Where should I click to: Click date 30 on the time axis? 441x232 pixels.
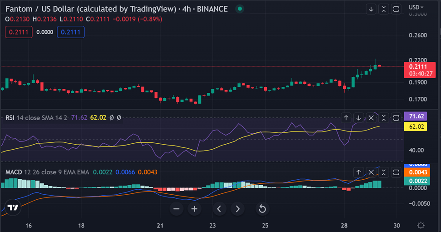tap(396, 226)
